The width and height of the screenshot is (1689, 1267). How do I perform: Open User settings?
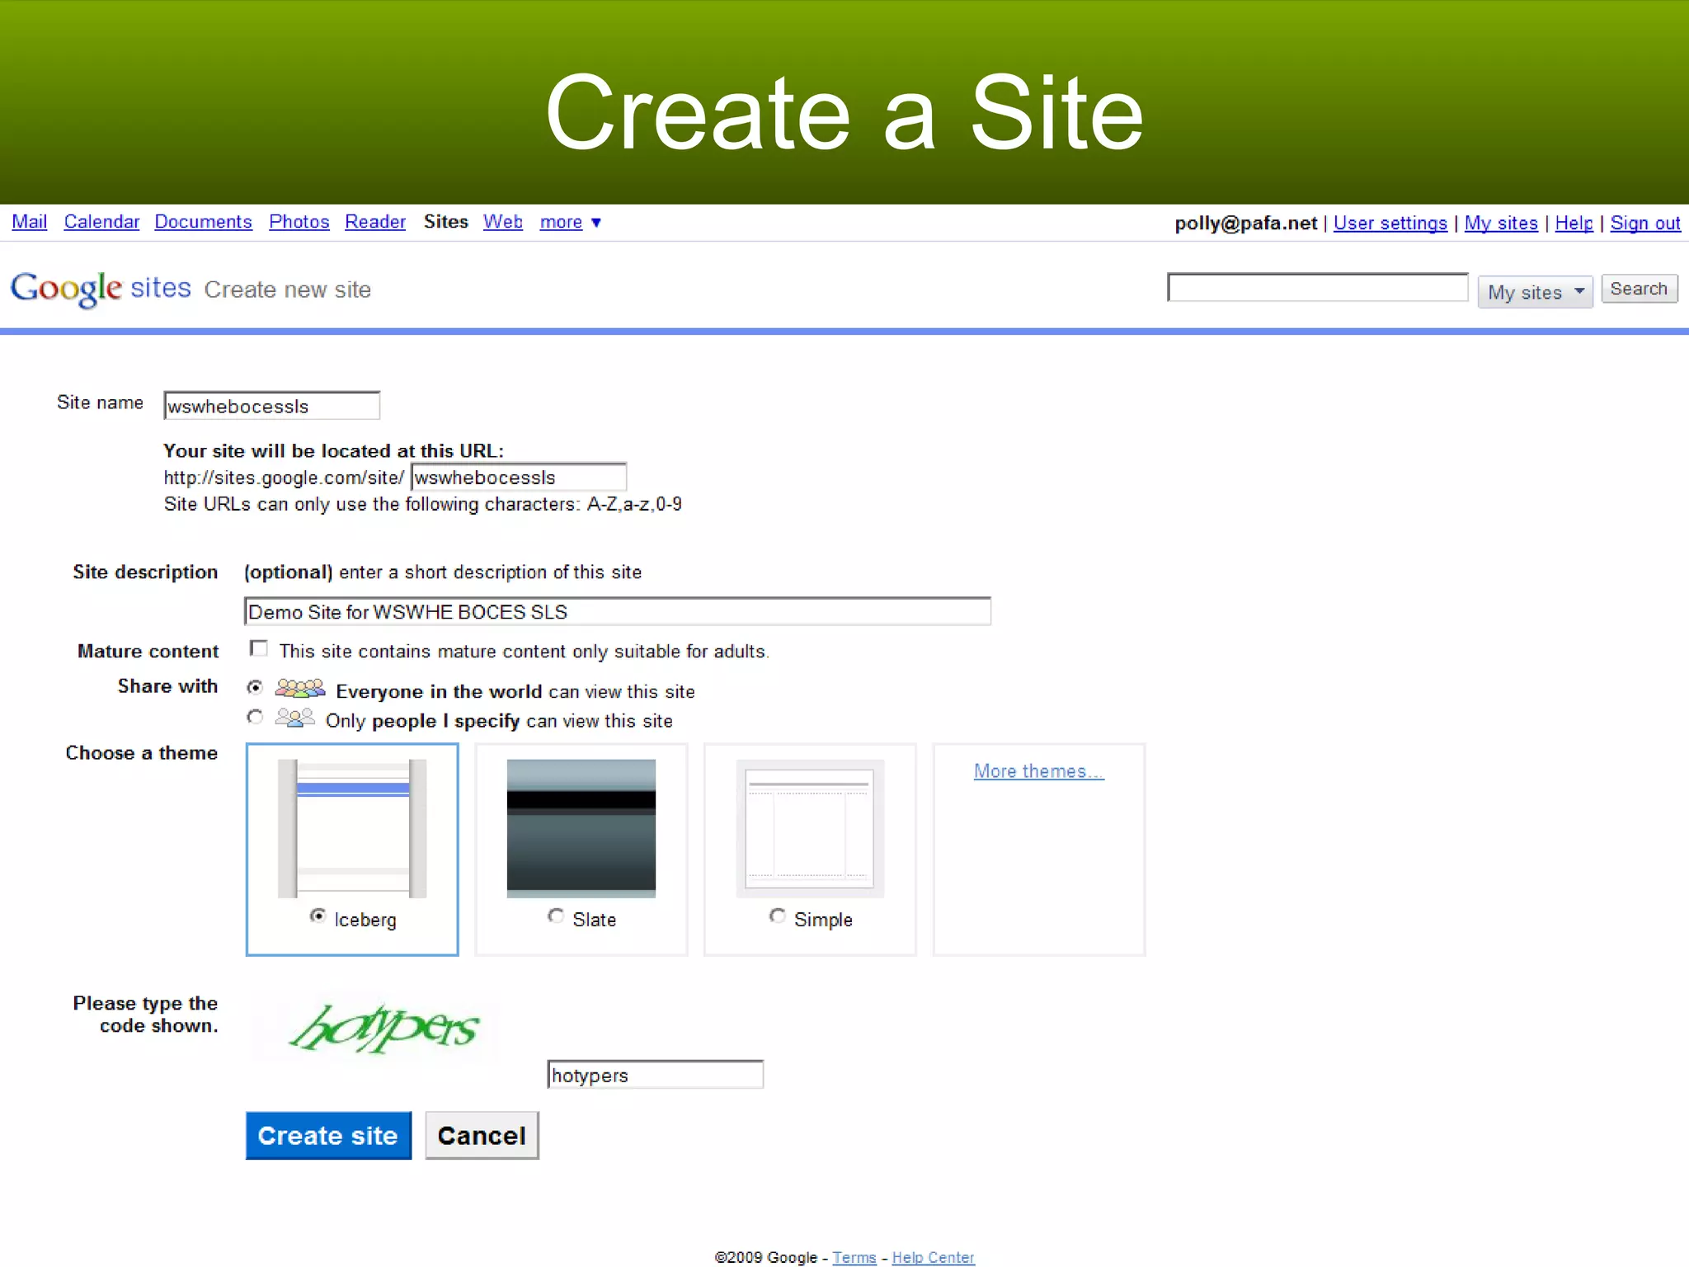tap(1390, 224)
